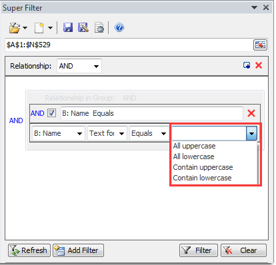276x265 pixels.
Task: Expand the Text format type dropdown
Action: [107, 133]
